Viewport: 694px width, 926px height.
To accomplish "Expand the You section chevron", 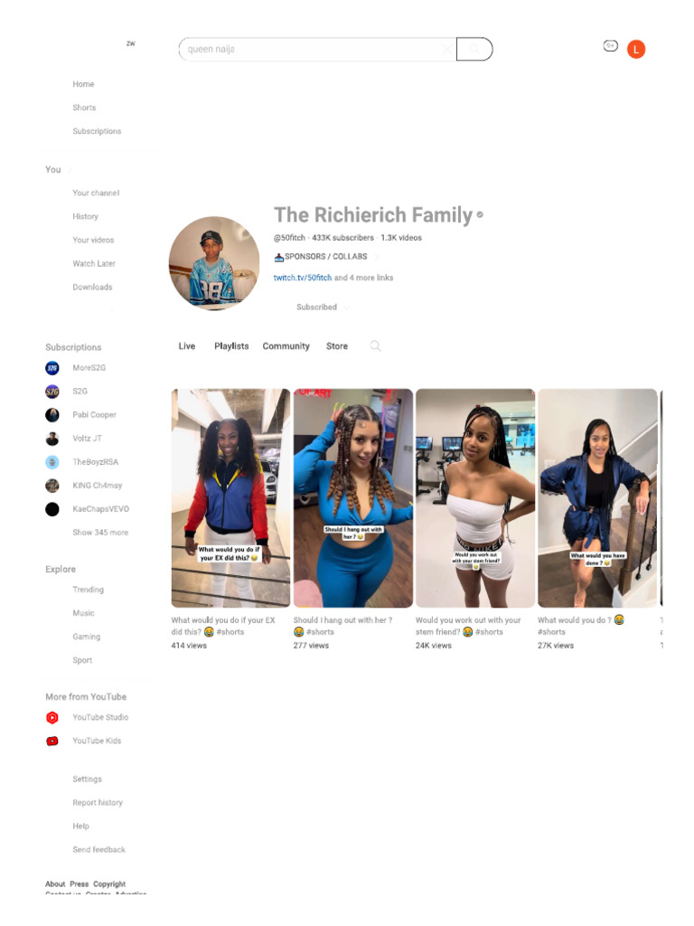I will (70, 170).
